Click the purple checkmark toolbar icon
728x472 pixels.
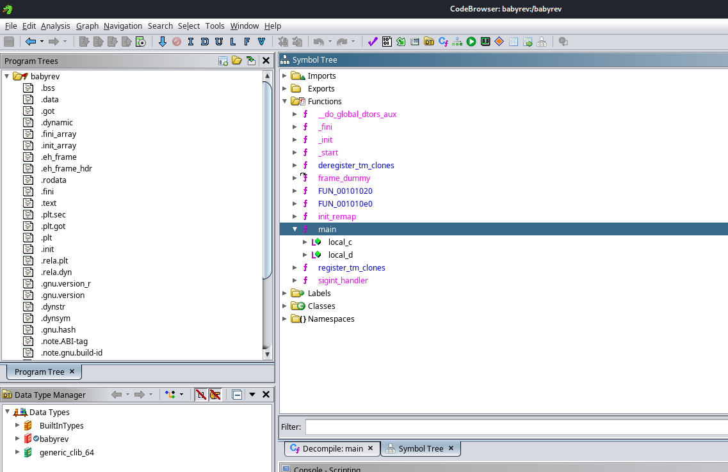tap(373, 42)
